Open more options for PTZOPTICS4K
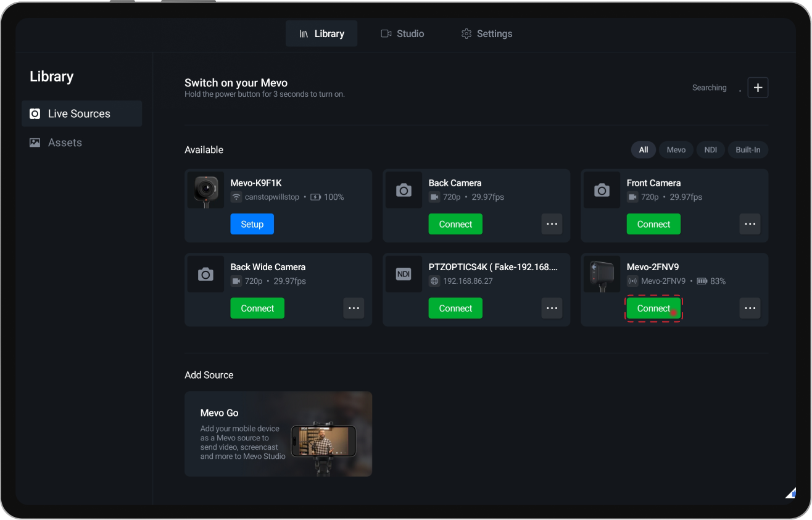This screenshot has height=520, width=812. (552, 308)
